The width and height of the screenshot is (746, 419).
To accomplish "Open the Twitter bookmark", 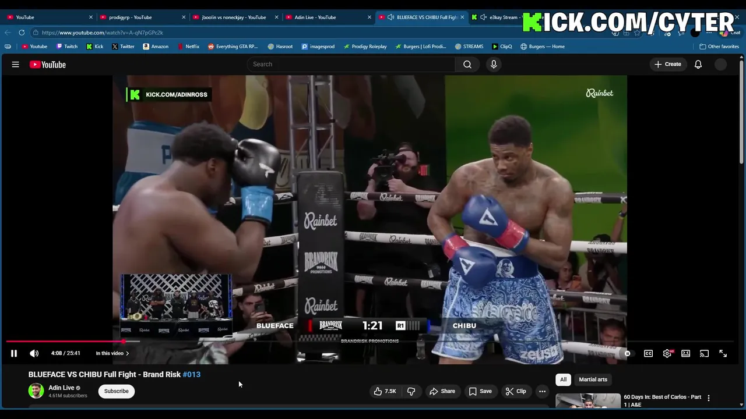I will click(123, 47).
